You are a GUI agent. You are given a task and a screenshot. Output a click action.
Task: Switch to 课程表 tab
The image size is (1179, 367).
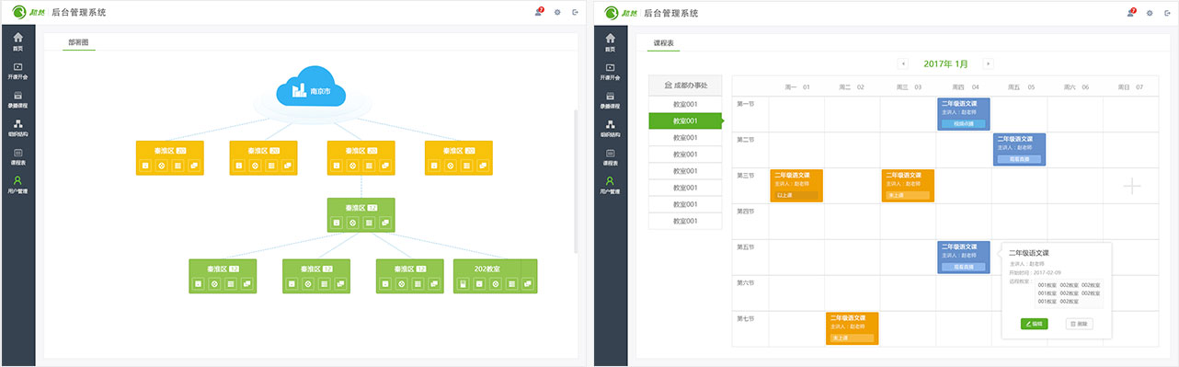click(x=663, y=42)
